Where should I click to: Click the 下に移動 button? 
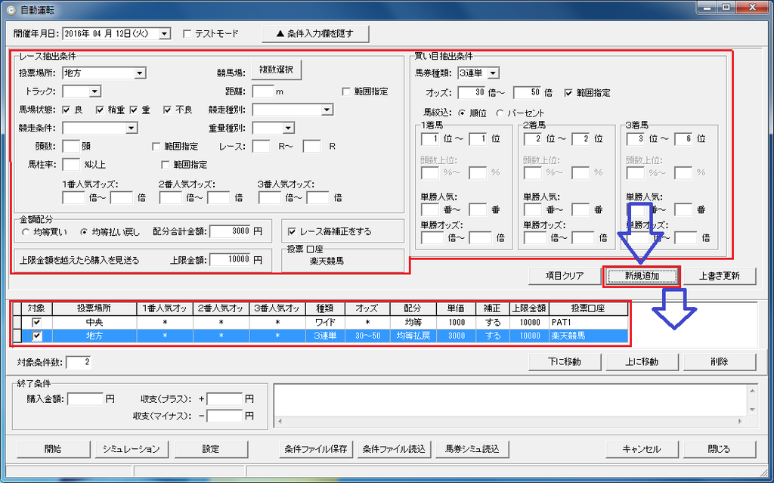coord(565,361)
